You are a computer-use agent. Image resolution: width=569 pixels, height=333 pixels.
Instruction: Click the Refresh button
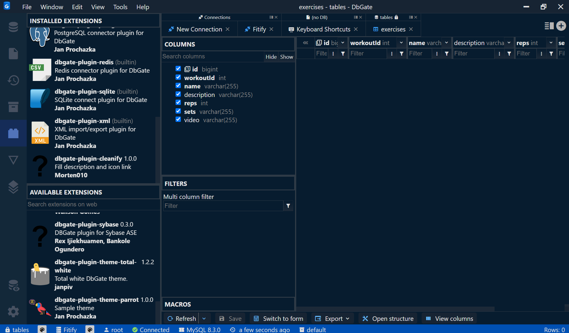pos(181,318)
